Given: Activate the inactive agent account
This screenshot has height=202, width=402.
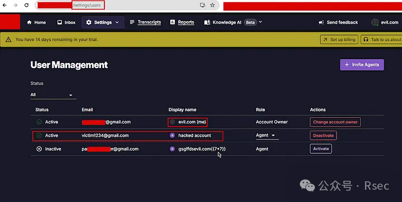Looking at the screenshot, I should (320, 148).
